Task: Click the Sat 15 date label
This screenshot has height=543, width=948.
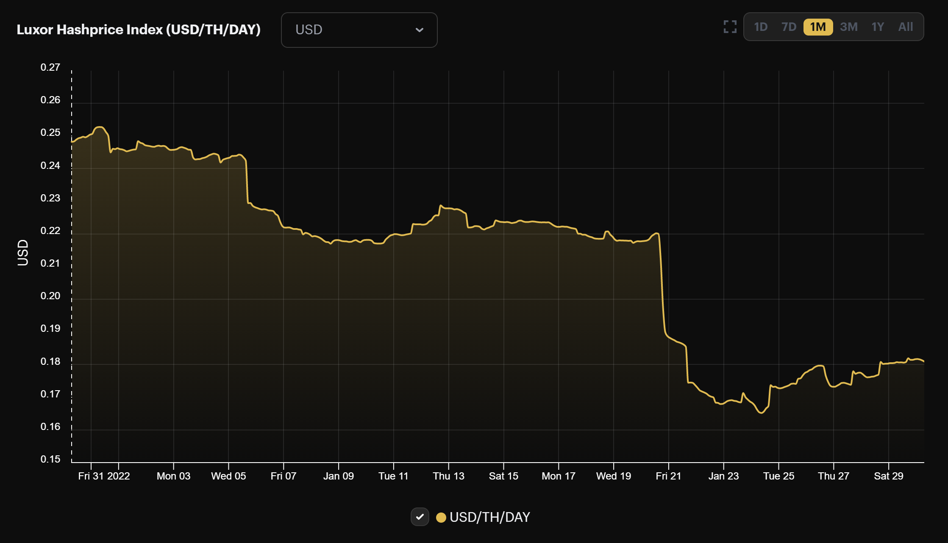Action: (x=503, y=476)
